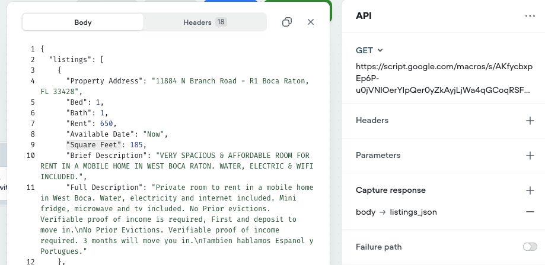Switch to the Headers tab
545x265 pixels.
click(205, 22)
